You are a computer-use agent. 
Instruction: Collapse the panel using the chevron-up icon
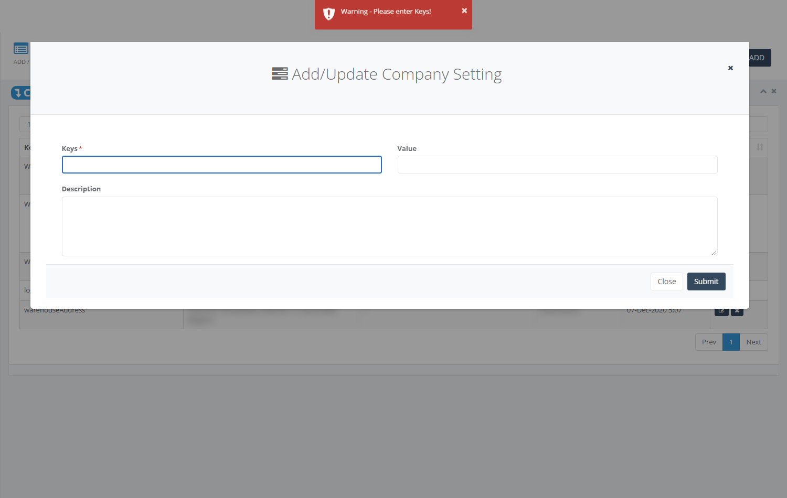pyautogui.click(x=763, y=91)
